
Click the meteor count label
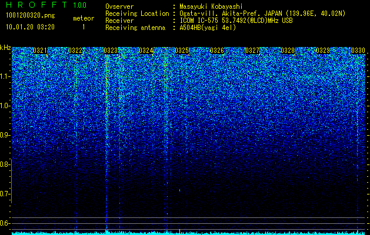84,18
